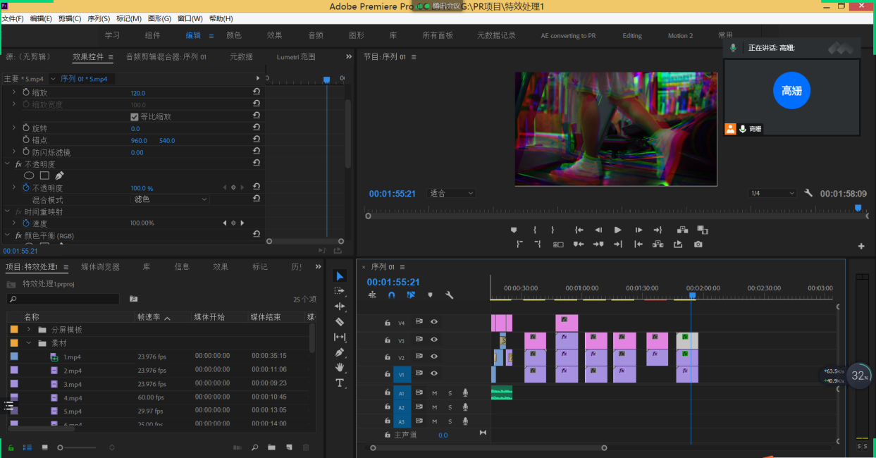
Task: Click the 名称 column header
Action: [x=32, y=317]
